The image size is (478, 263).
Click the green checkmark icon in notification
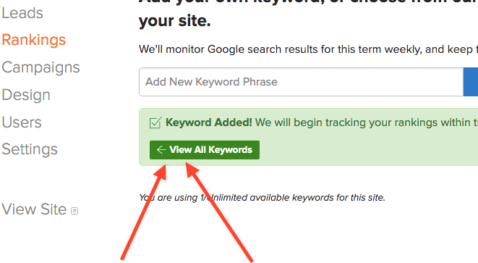pos(155,122)
